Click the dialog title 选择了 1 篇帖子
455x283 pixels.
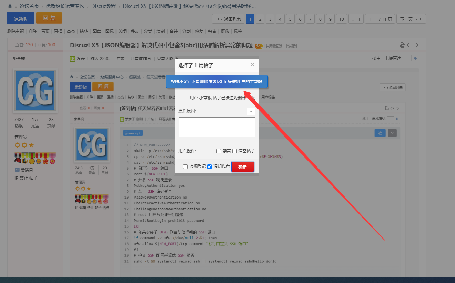click(196, 65)
